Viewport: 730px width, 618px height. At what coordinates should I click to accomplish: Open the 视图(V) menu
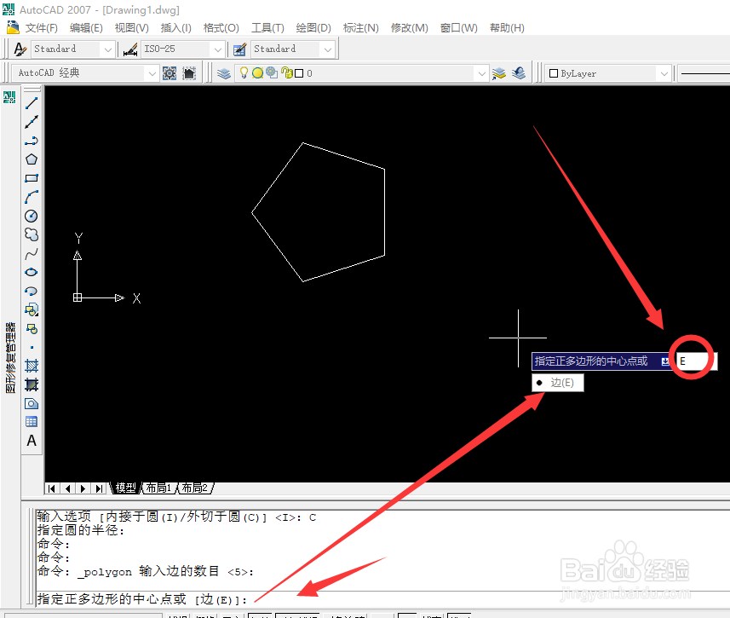132,28
